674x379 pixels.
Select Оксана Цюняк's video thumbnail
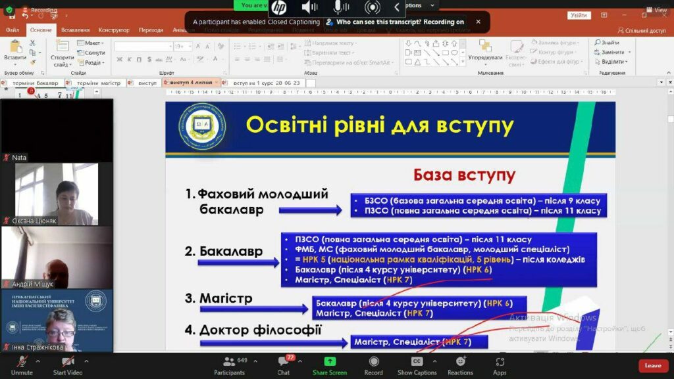click(57, 194)
